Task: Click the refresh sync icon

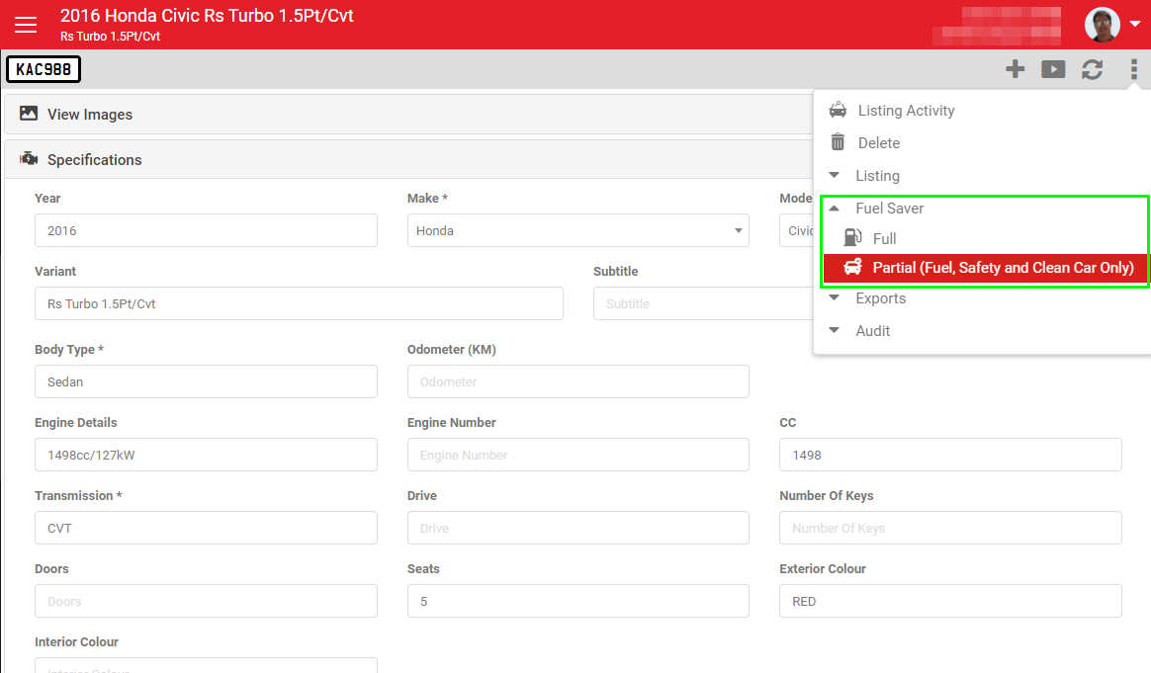Action: pos(1093,69)
